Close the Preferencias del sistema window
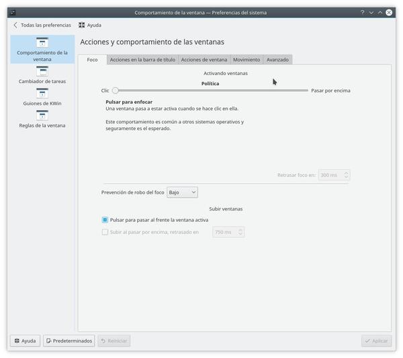 click(x=389, y=12)
